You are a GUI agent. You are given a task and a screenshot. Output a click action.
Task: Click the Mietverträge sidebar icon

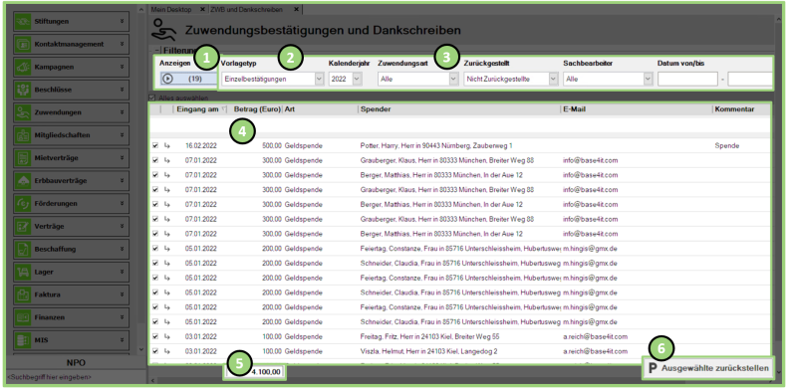click(x=23, y=158)
